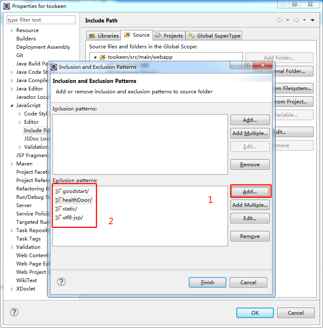The width and height of the screenshot is (323, 328).
Task: Open the view menu dropdown arrow
Action: 313,20
